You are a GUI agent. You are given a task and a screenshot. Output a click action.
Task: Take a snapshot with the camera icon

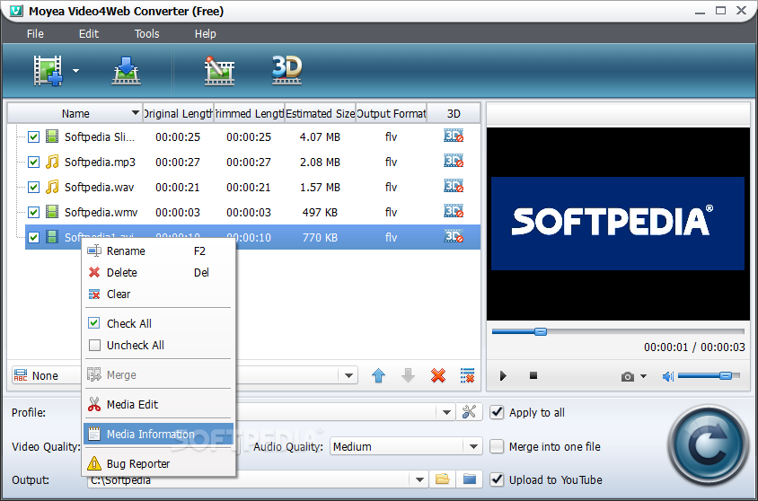pos(628,376)
